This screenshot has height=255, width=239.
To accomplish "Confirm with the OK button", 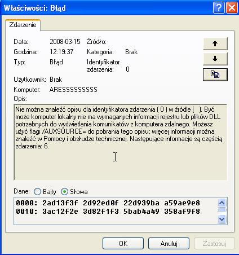I will click(x=123, y=244).
